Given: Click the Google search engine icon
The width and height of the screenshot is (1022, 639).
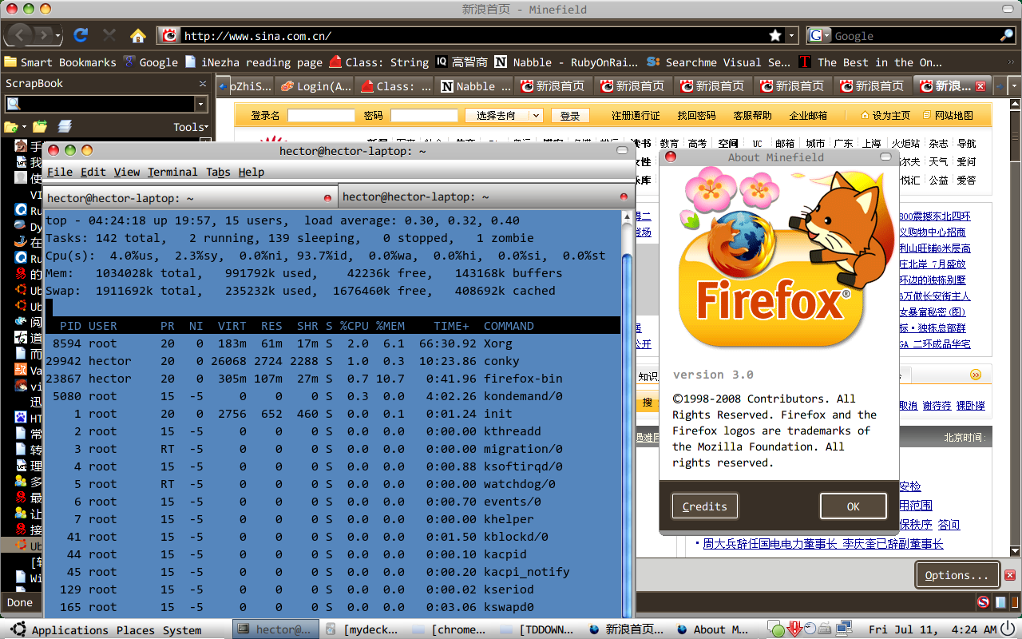Looking at the screenshot, I should [x=815, y=35].
